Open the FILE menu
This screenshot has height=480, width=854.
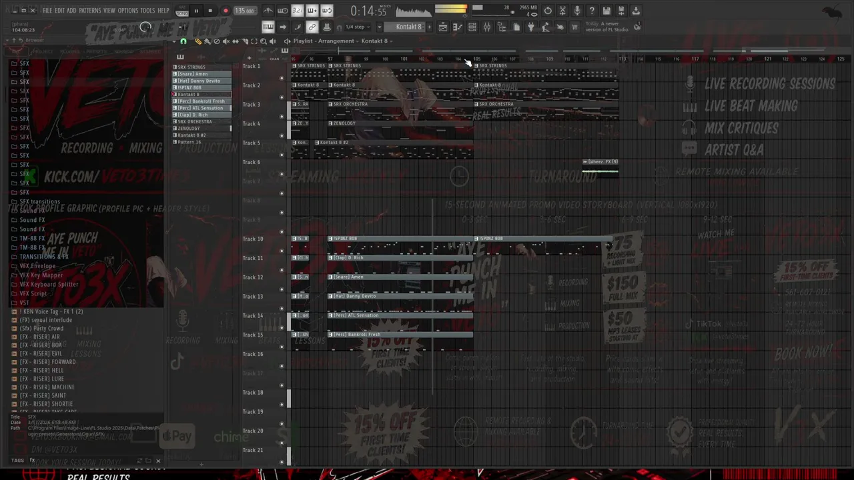[x=47, y=11]
